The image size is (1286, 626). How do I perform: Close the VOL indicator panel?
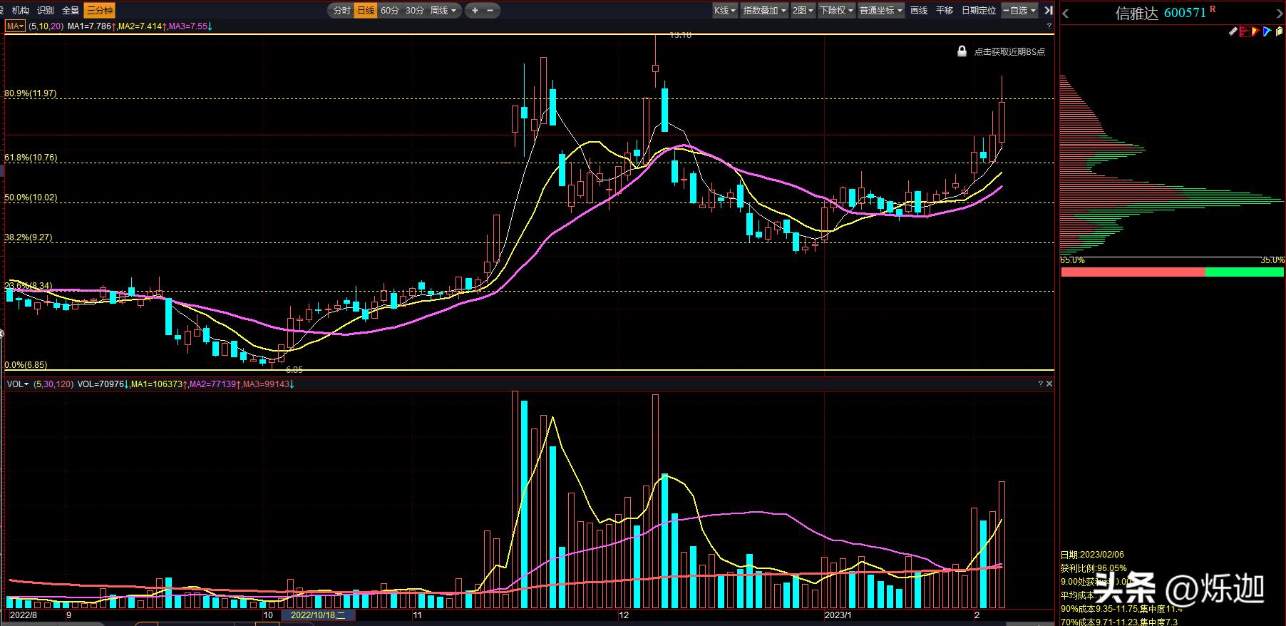[1049, 384]
